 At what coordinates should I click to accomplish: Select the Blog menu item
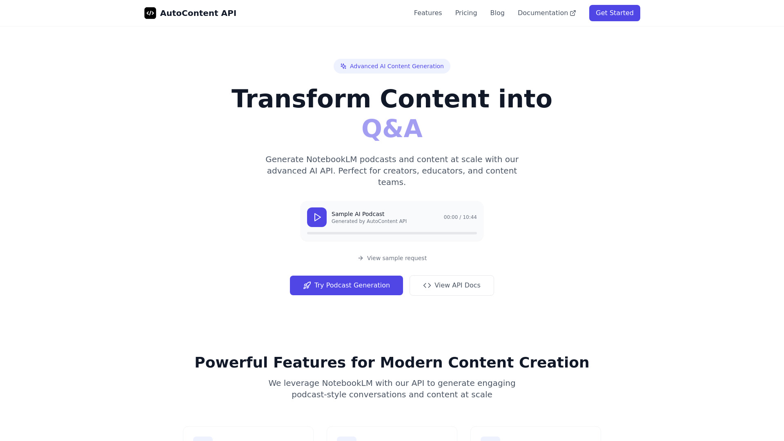tap(497, 13)
